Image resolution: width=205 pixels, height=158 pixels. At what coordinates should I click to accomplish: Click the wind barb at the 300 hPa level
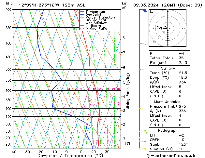[x=143, y=10]
